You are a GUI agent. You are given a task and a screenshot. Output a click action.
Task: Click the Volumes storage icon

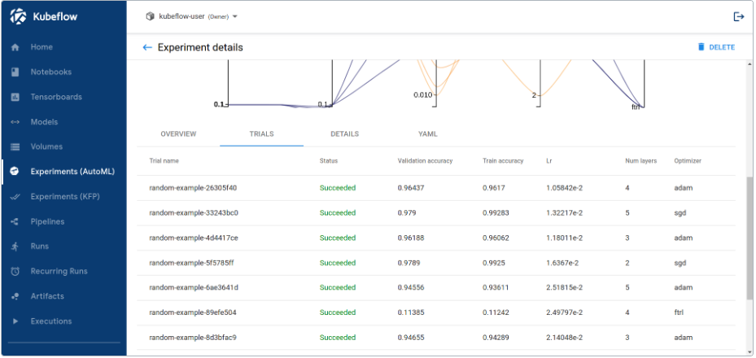point(15,147)
